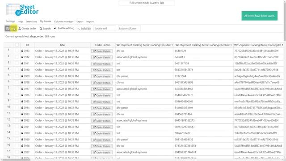286x161 pixels.
Task: Open Order Details for order 3937
Action: [x=102, y=89]
